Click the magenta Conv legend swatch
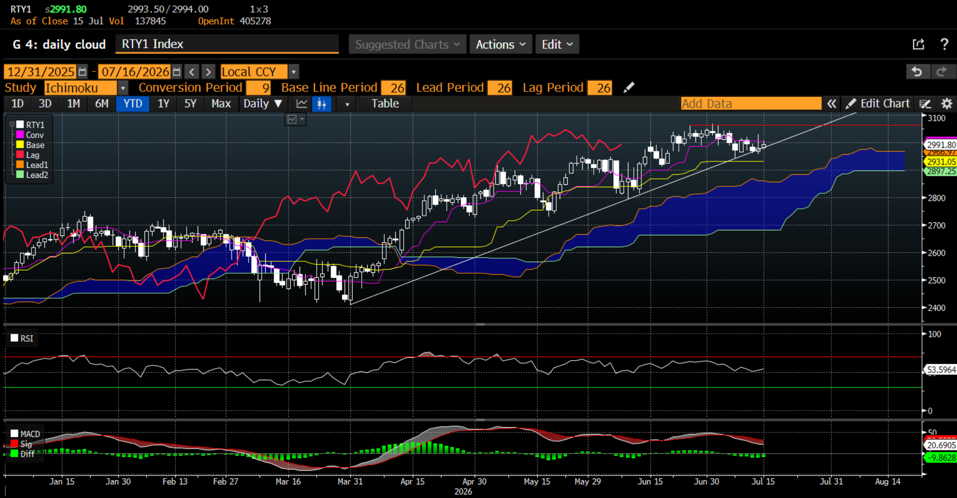This screenshot has width=957, height=498. (x=20, y=134)
